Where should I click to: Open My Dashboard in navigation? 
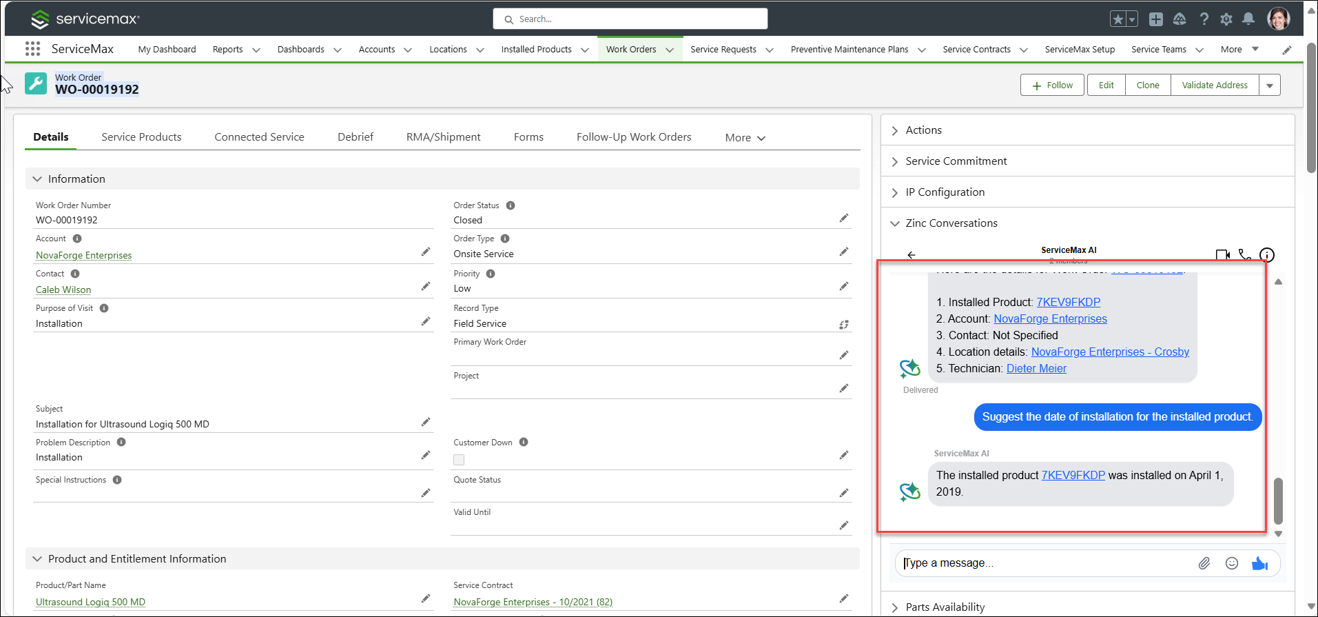click(167, 50)
